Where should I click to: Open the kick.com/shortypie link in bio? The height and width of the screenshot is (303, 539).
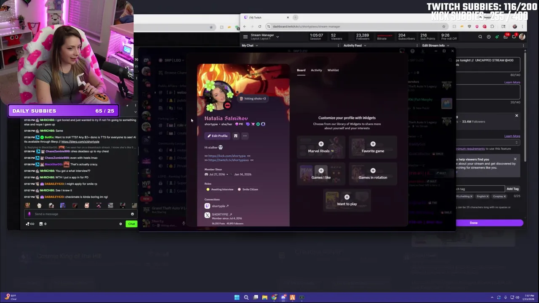coord(227,156)
